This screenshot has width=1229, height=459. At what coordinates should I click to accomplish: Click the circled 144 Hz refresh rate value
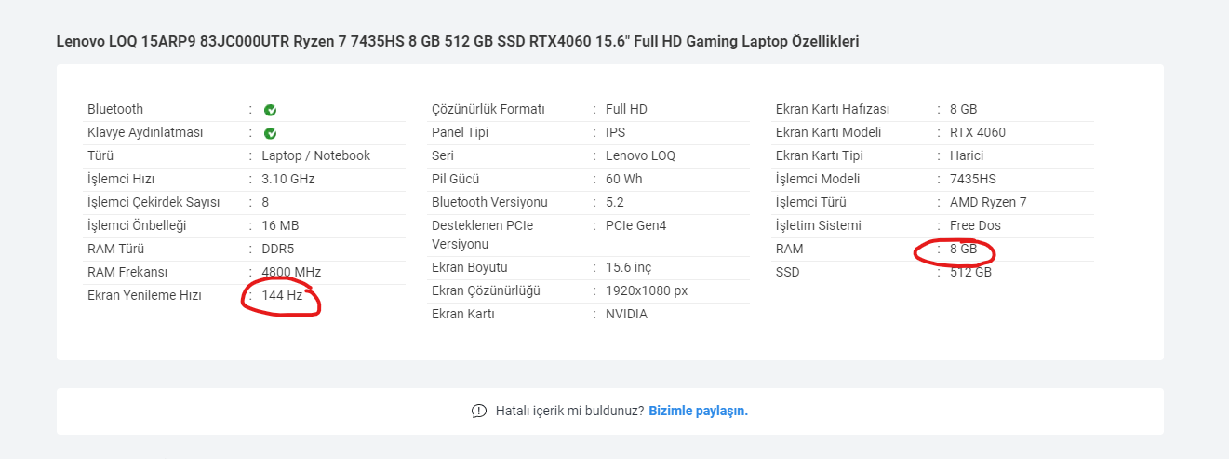(x=283, y=296)
